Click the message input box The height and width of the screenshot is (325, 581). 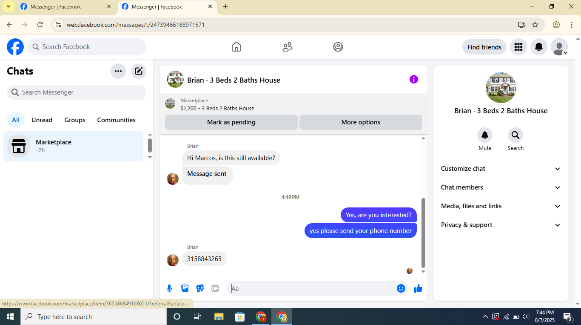[317, 288]
